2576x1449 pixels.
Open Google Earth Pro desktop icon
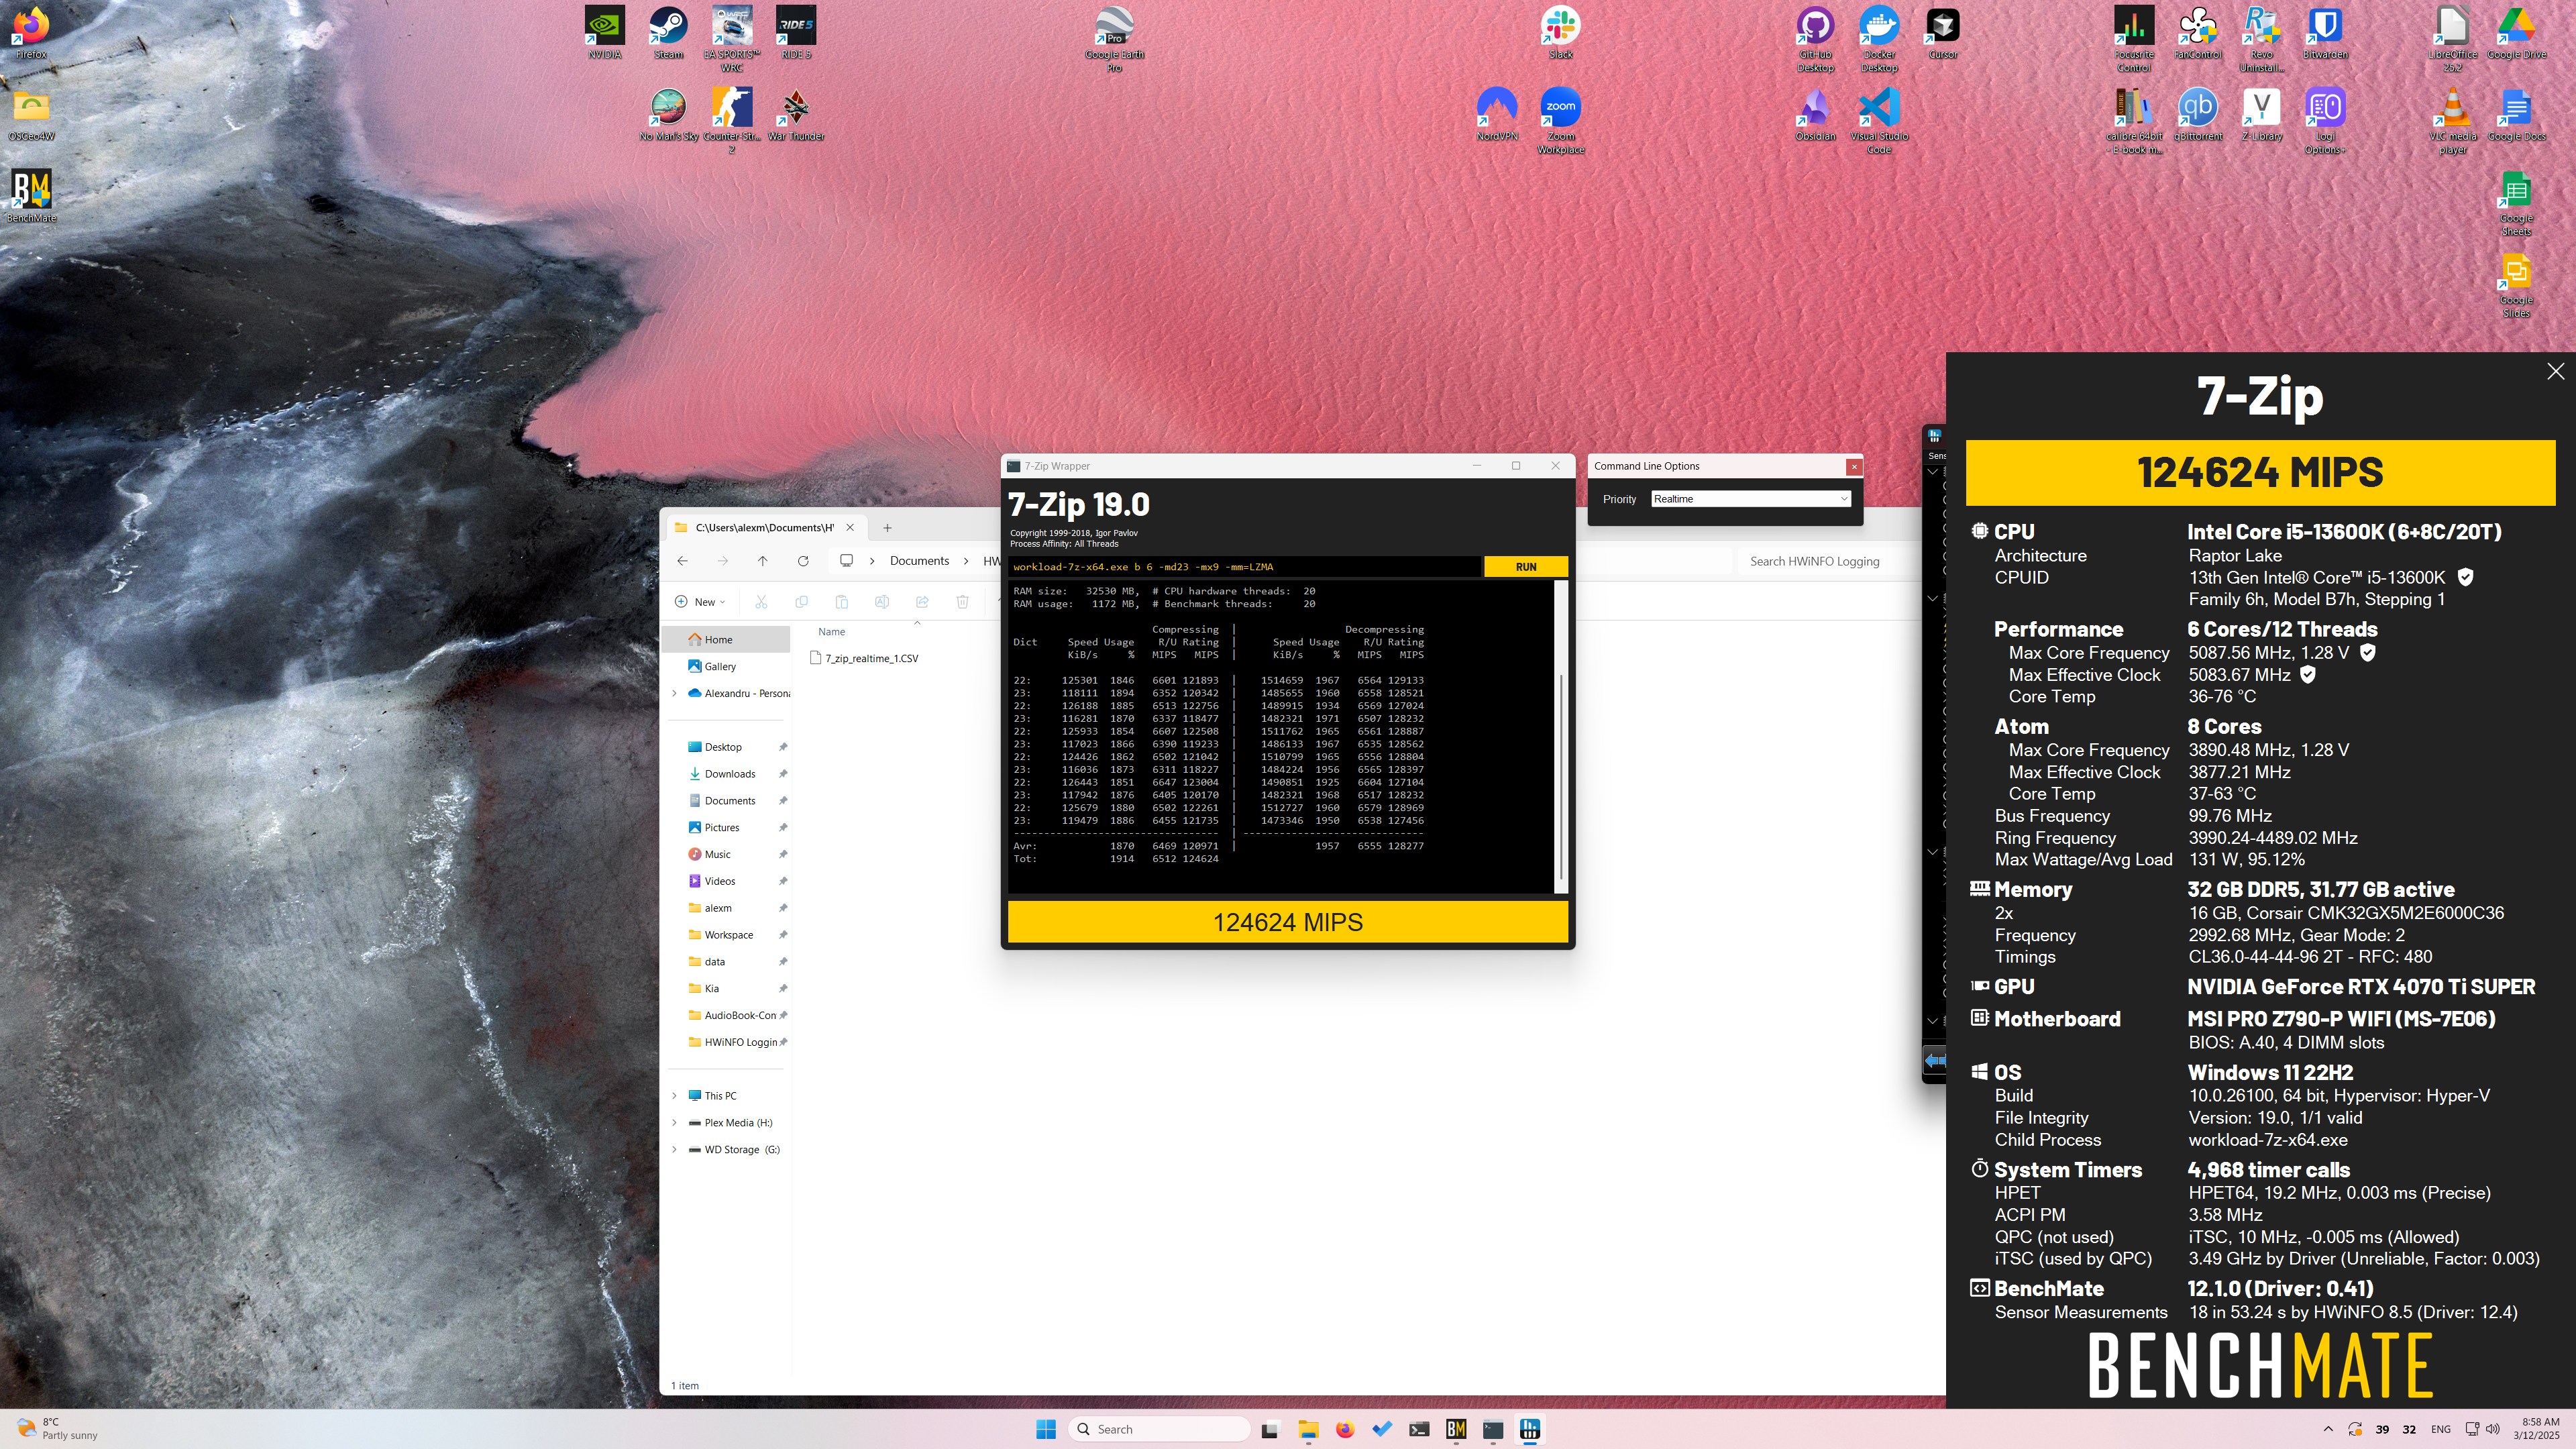coord(1114,38)
